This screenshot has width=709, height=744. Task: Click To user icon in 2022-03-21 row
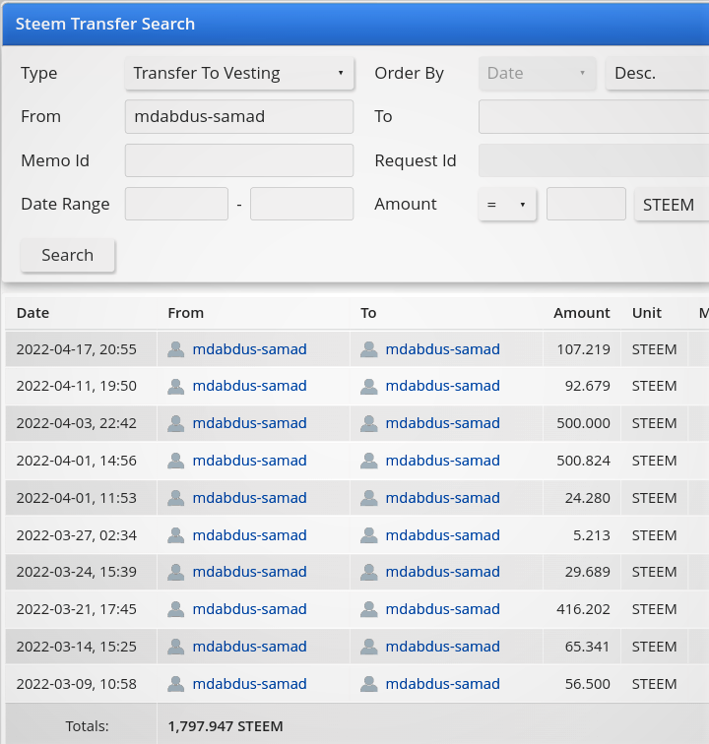click(369, 609)
